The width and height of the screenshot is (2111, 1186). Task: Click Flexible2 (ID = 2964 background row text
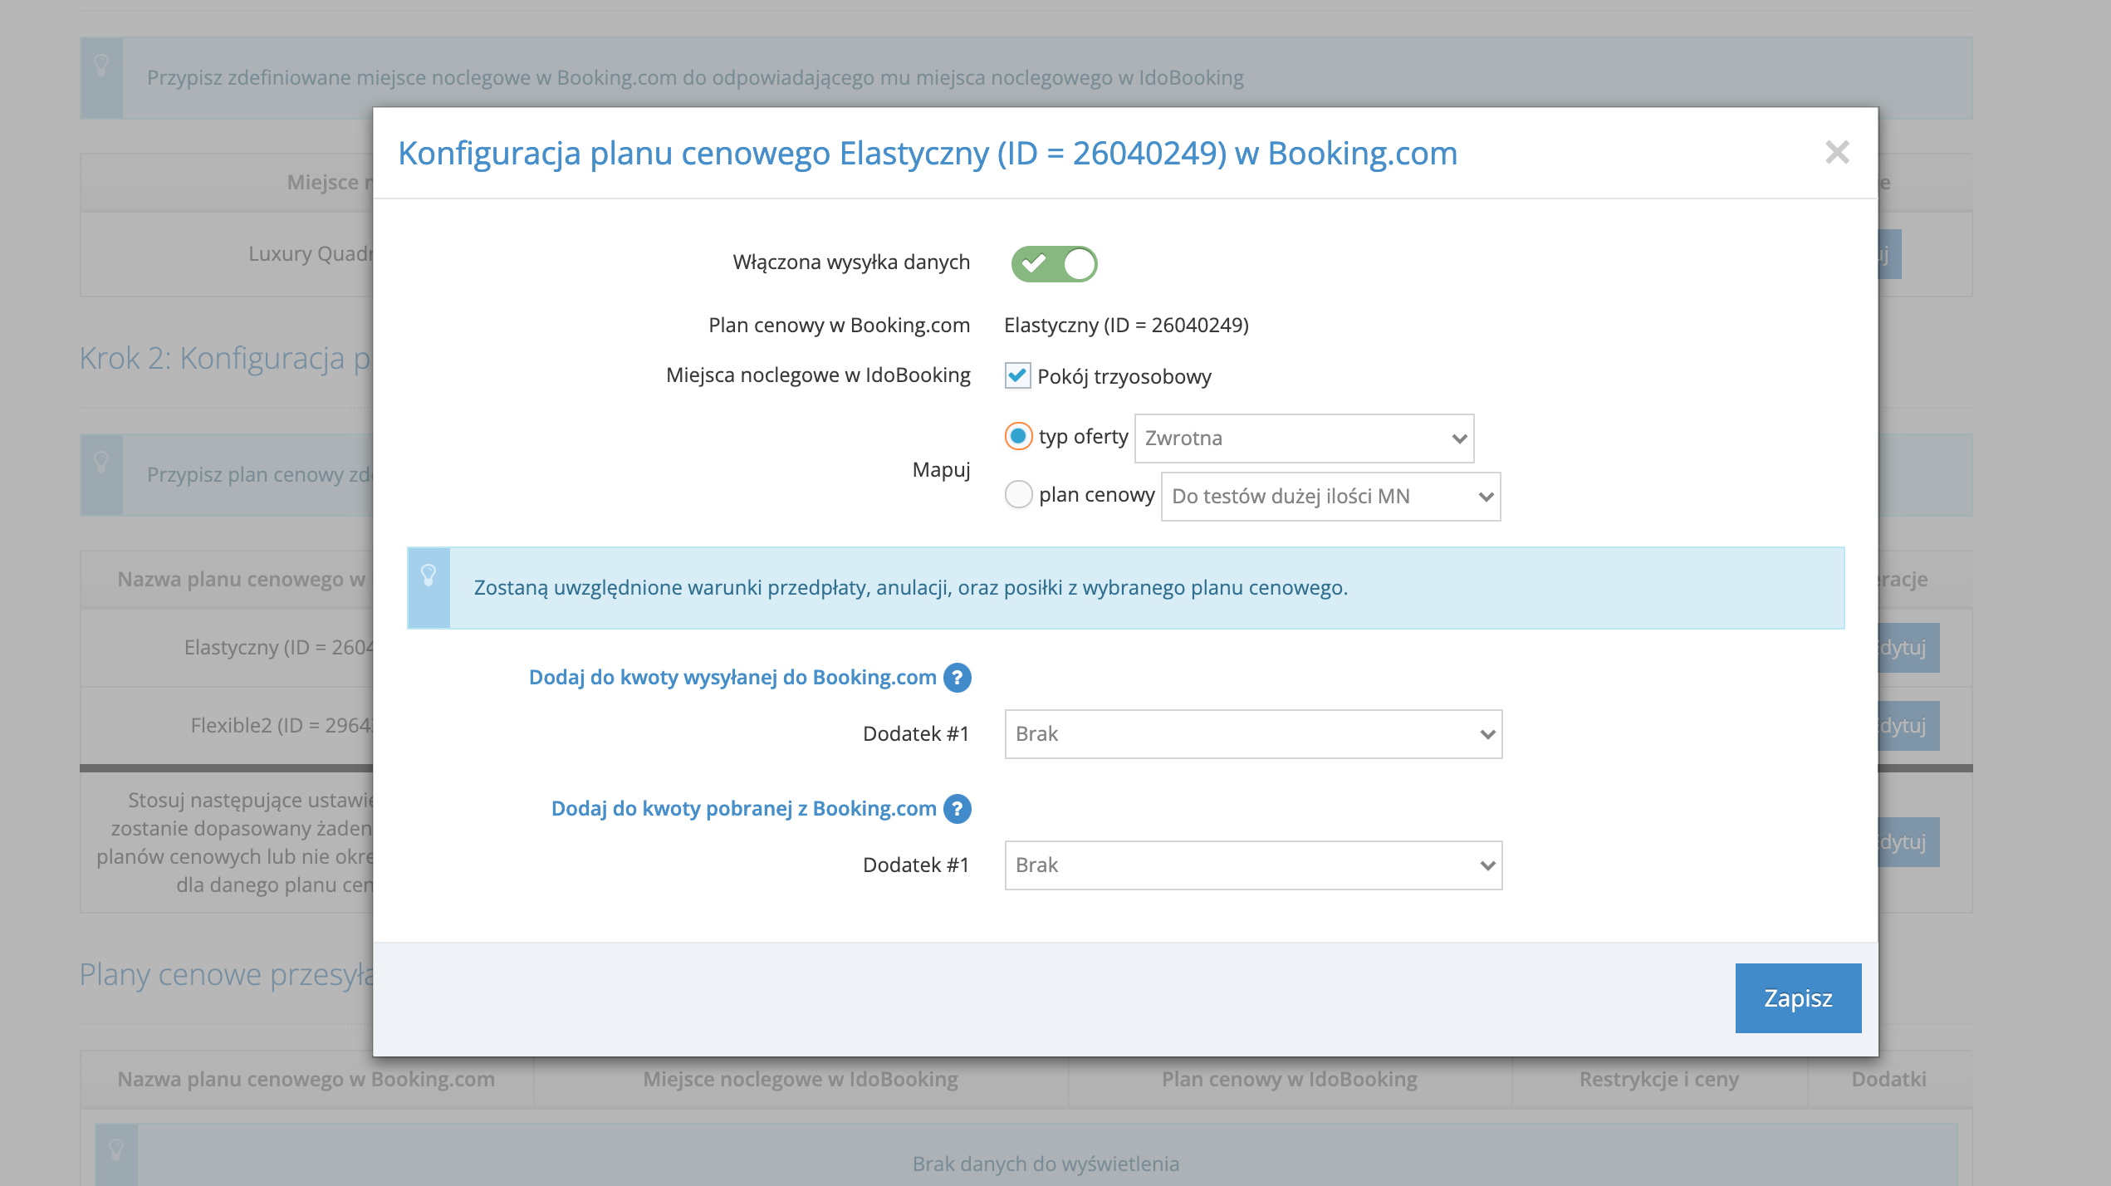[x=282, y=725]
